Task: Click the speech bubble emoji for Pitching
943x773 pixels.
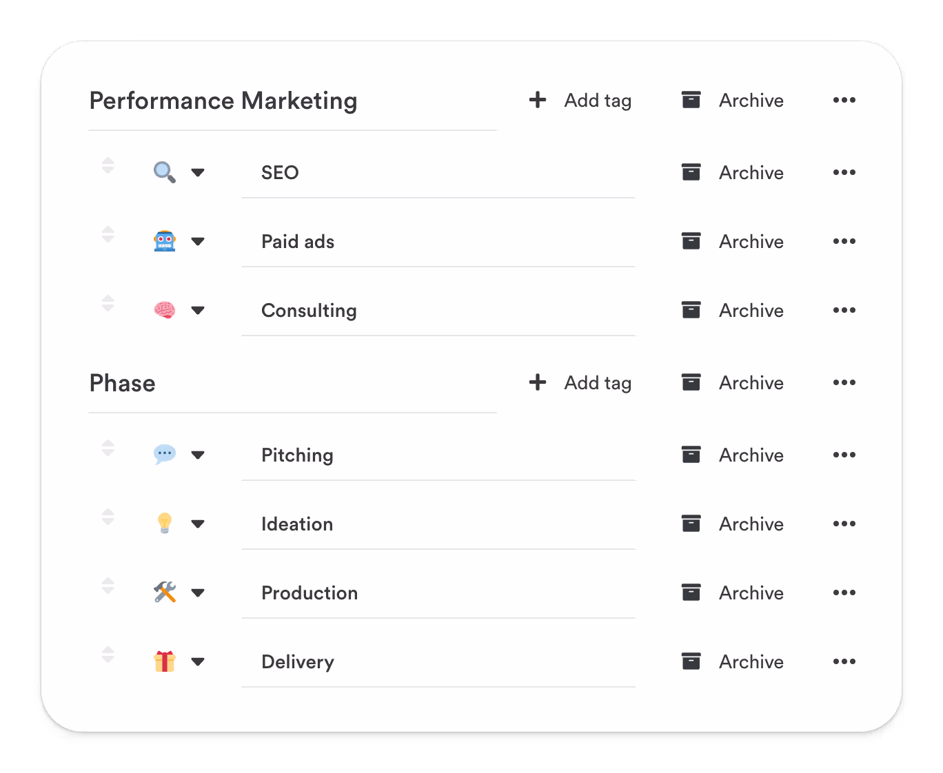Action: point(163,455)
